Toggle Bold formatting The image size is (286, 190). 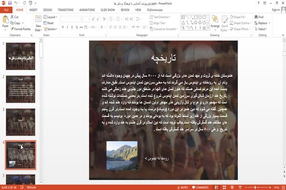[63, 27]
